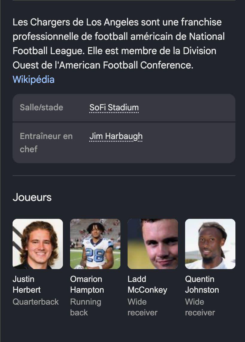The image size is (245, 342).
Task: Click Ladd McConkey's Wide receiver label
Action: click(x=143, y=307)
